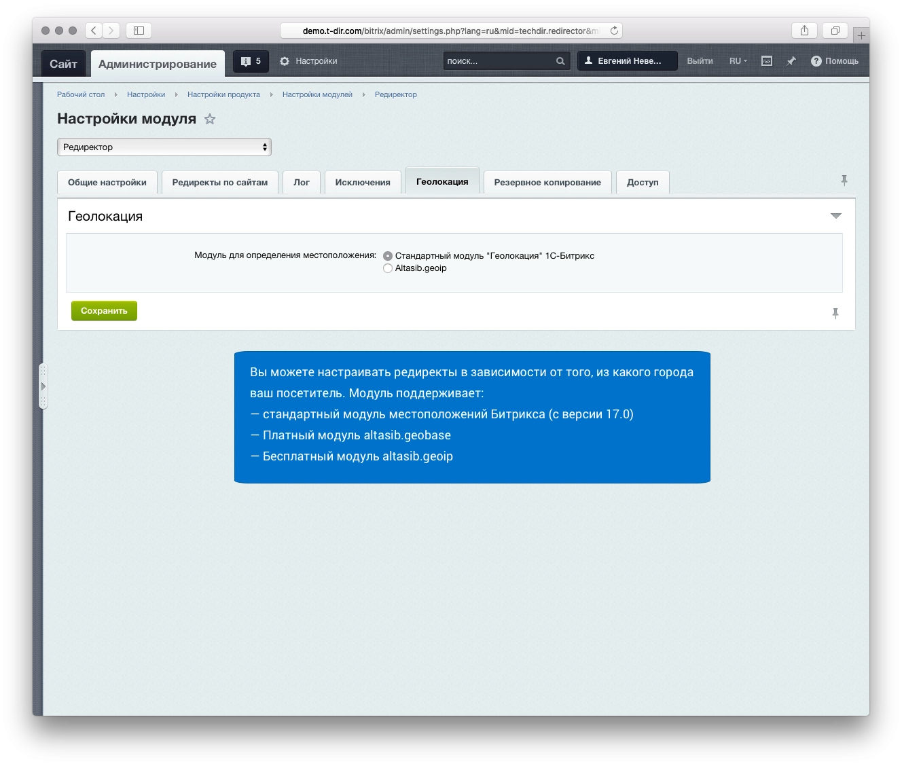Open the Резервное копирование tab
Screen dimensions: 902x766
(x=547, y=182)
